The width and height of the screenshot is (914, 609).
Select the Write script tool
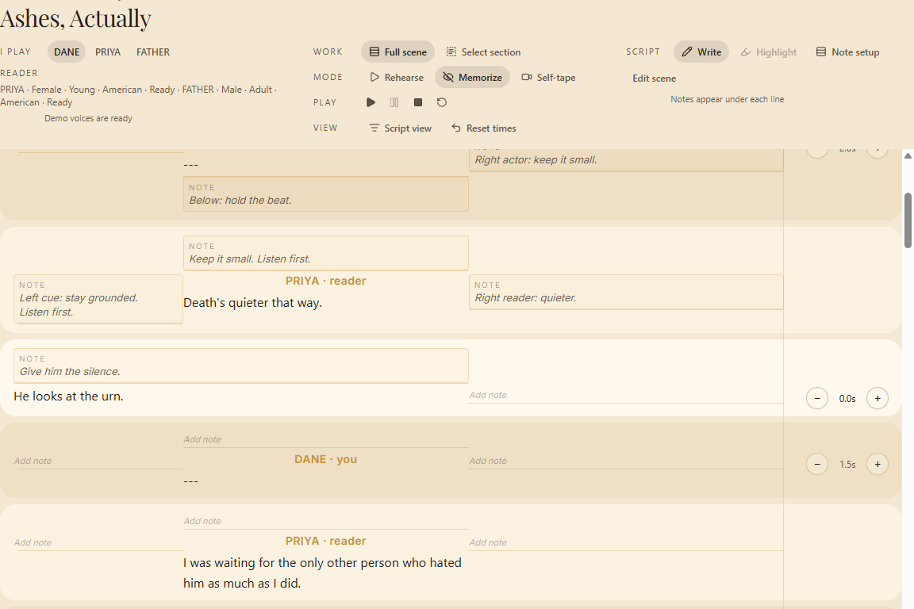pyautogui.click(x=701, y=52)
